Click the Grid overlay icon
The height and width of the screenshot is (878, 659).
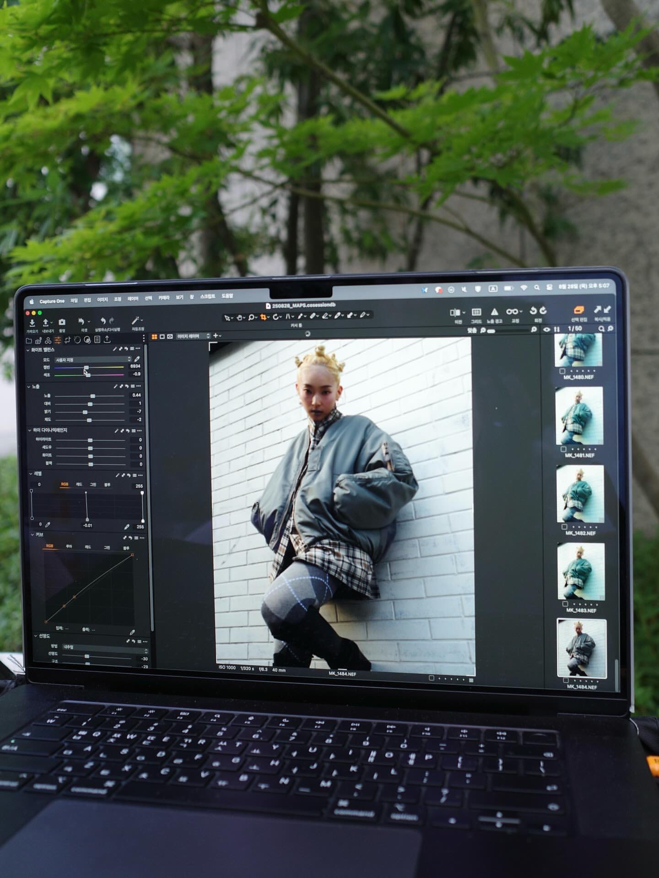(476, 312)
